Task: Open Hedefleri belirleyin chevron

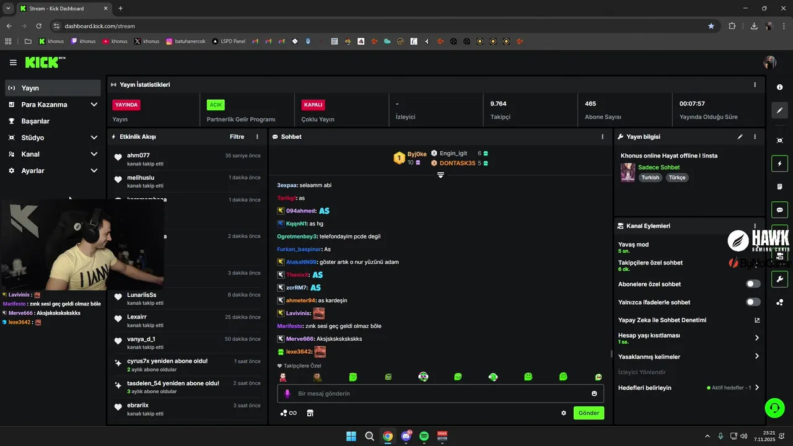Action: point(757,388)
